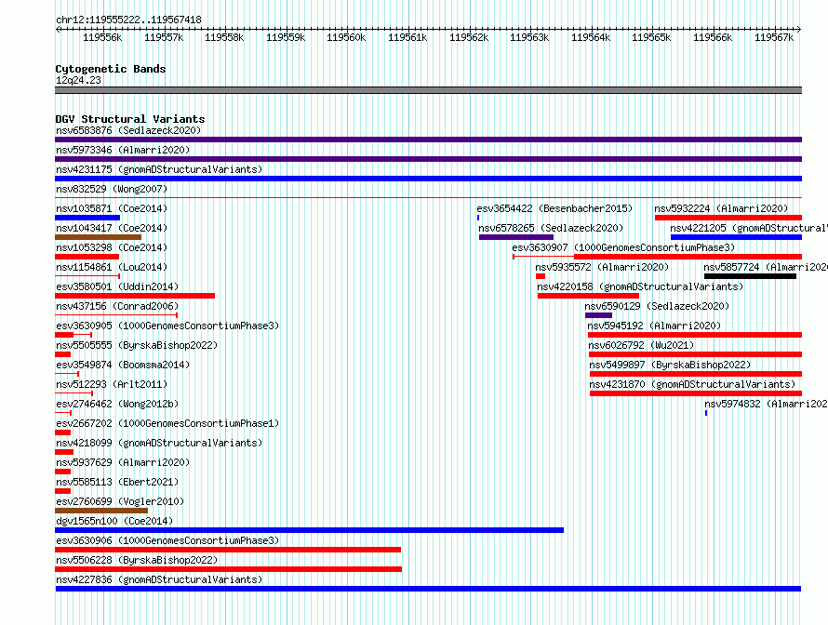Open nsv5945192 (Almarri2020) label
Viewport: 828px width, 625px height.
coord(654,326)
